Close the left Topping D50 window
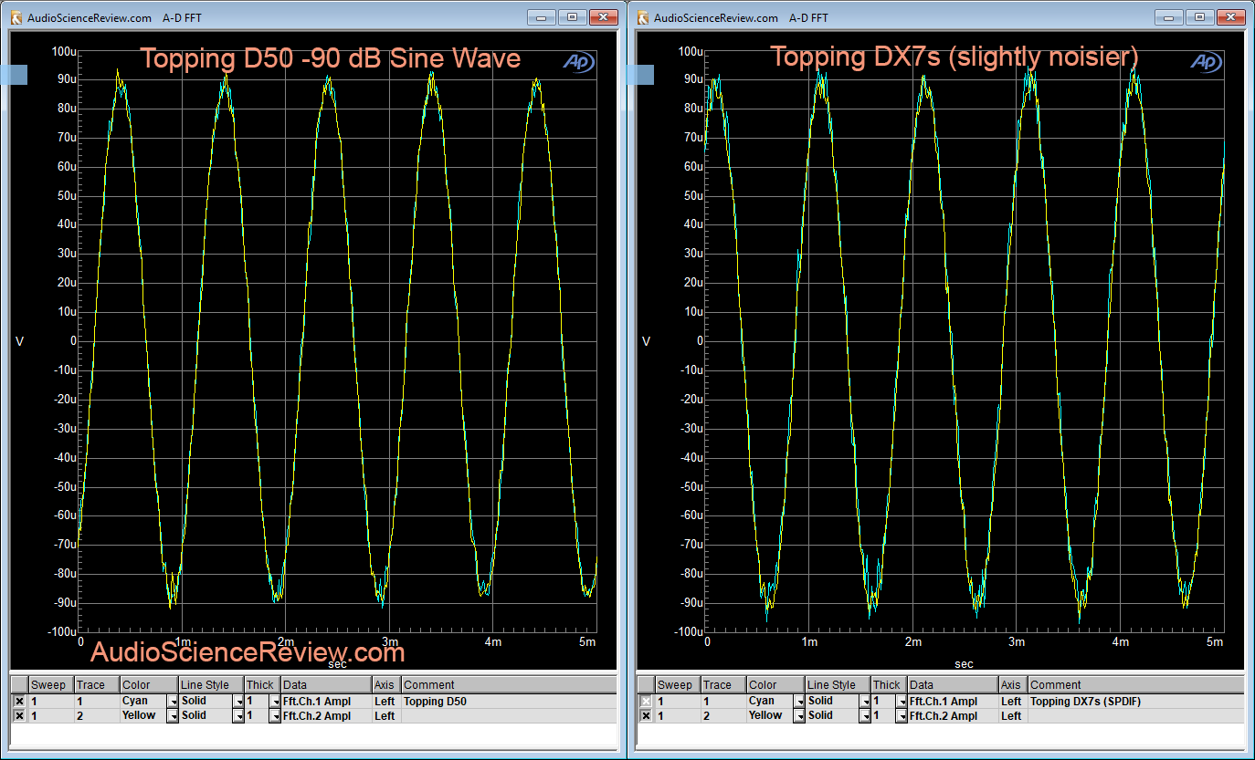The height and width of the screenshot is (760, 1255). (603, 16)
